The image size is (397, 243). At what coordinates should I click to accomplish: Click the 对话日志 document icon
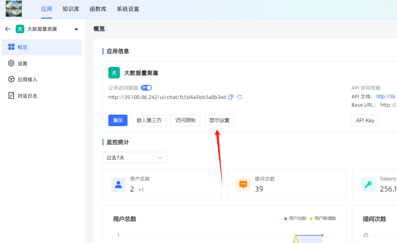(x=11, y=96)
